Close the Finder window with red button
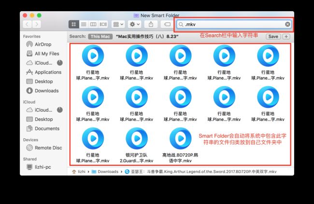The image size is (314, 204). [x=25, y=15]
